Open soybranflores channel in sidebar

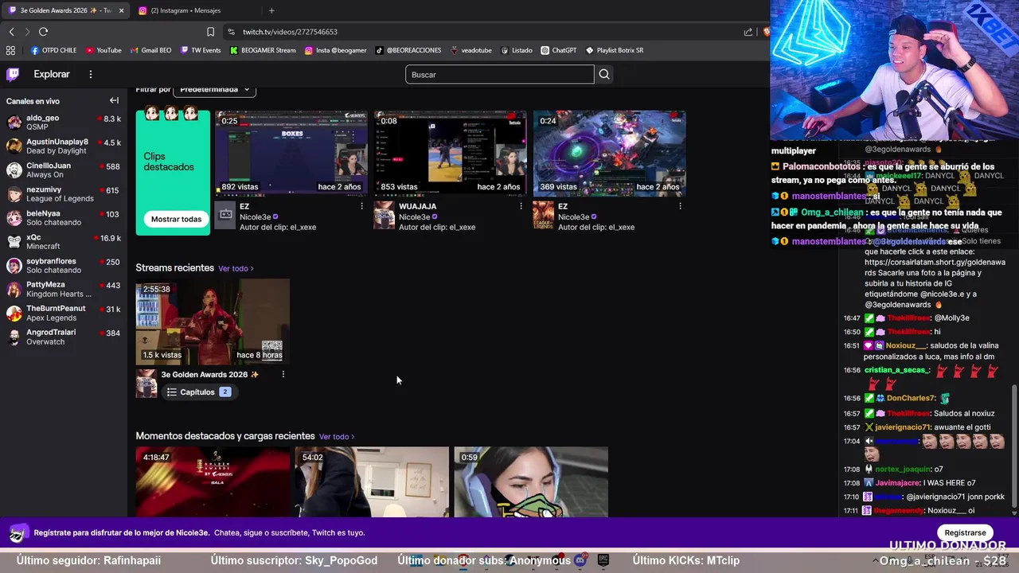pyautogui.click(x=64, y=266)
